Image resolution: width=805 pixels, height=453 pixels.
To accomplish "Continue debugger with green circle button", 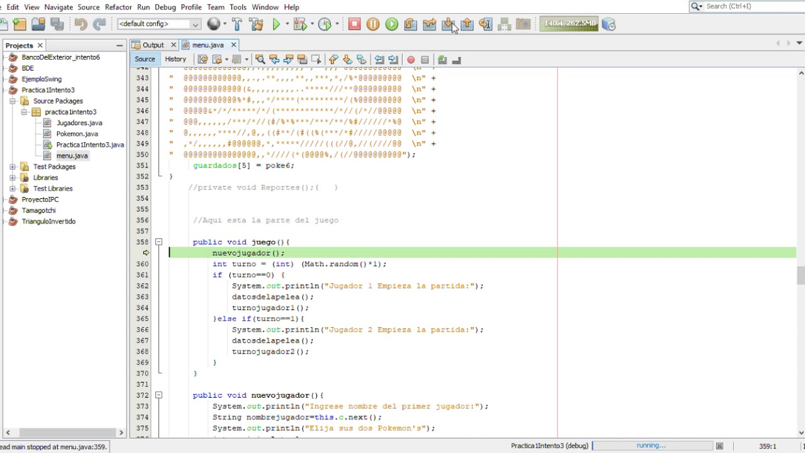I will coord(392,25).
